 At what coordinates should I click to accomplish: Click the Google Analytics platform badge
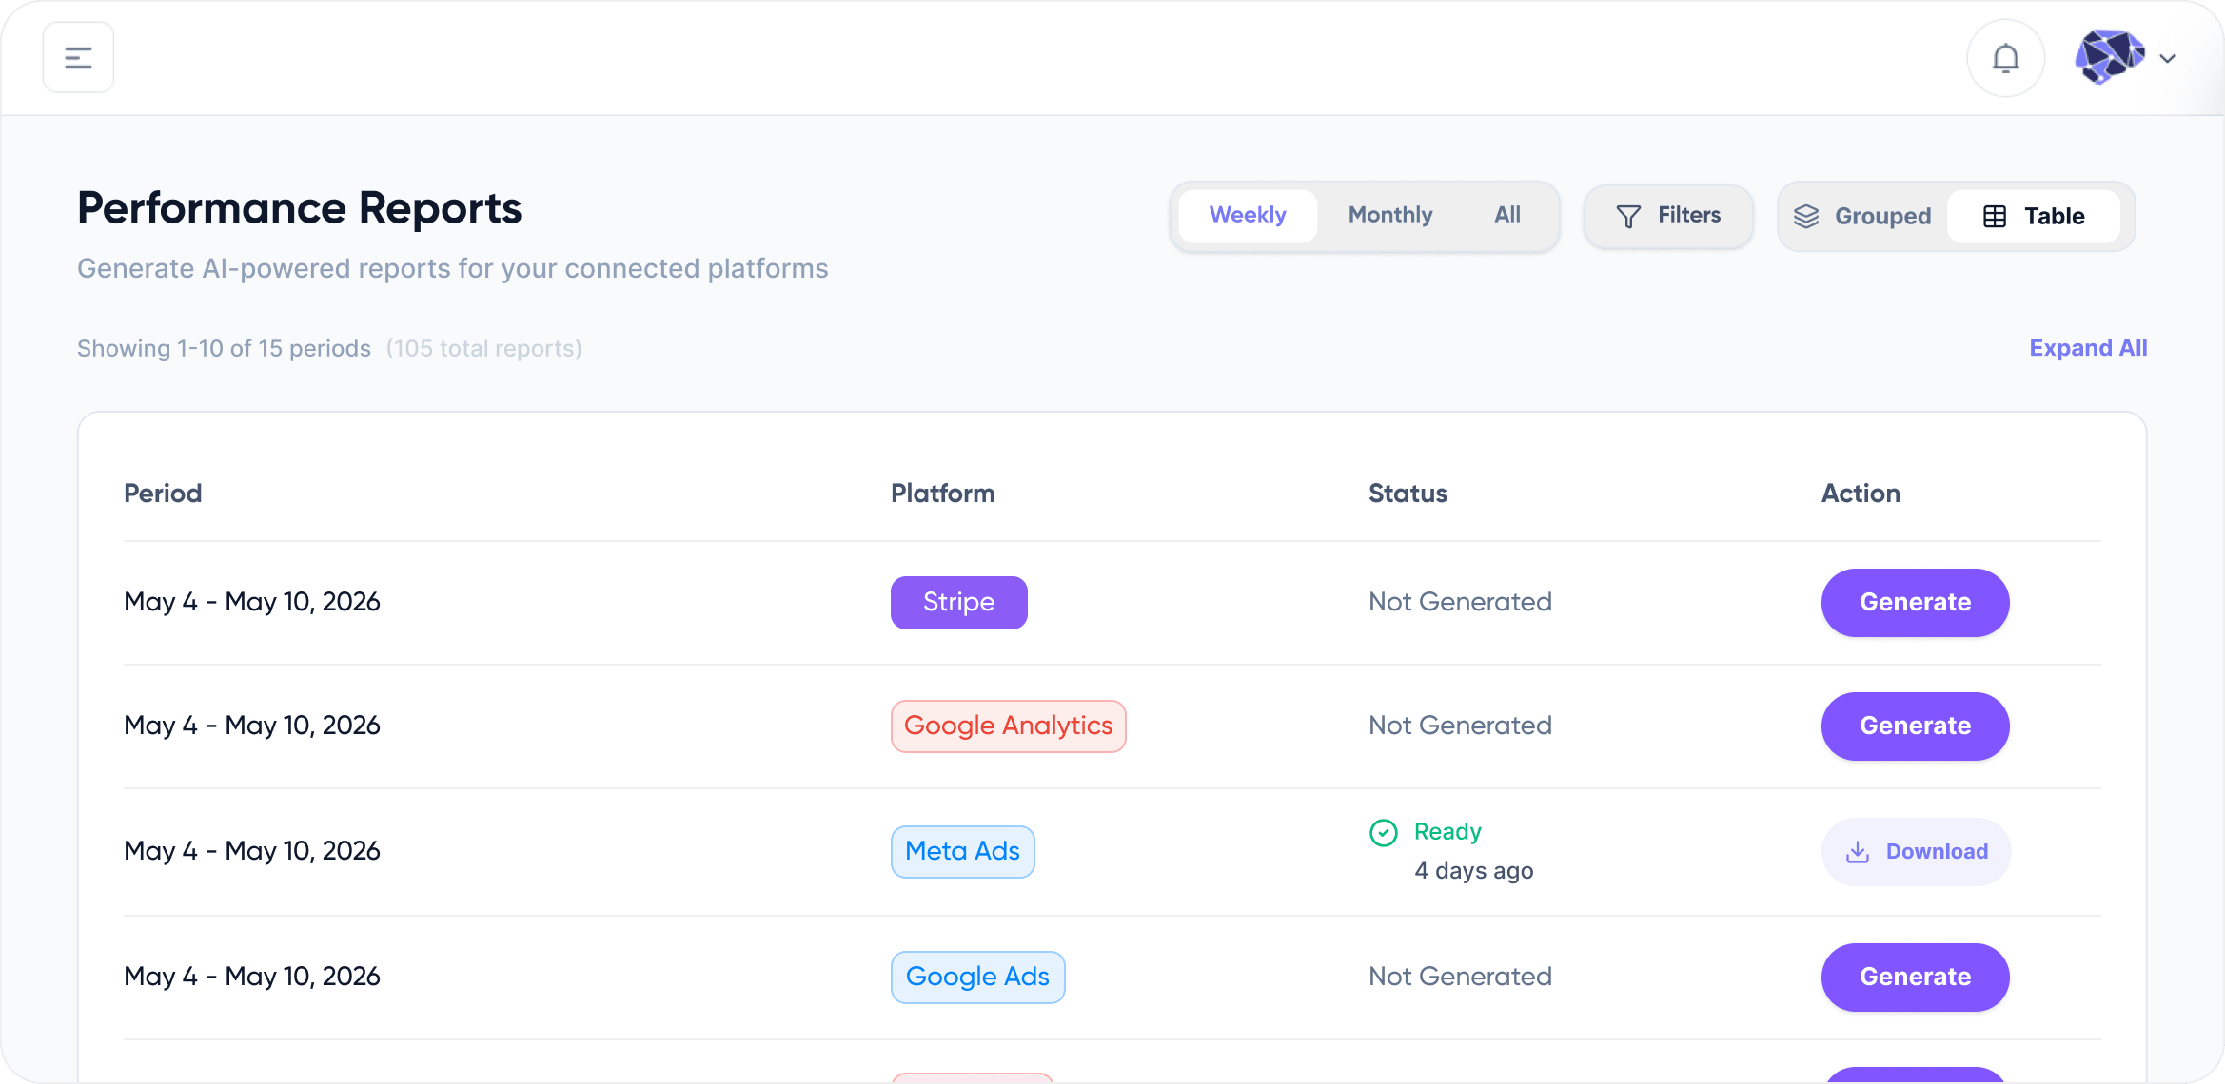point(1008,726)
